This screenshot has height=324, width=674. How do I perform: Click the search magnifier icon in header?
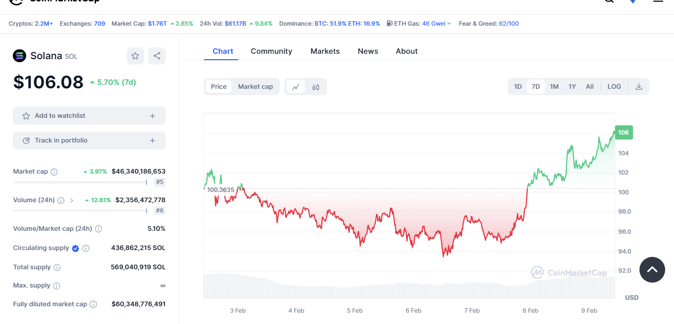tap(609, 1)
